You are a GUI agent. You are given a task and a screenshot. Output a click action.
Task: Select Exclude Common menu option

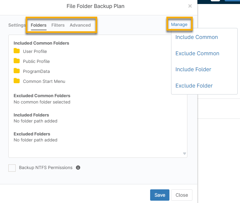pos(197,53)
